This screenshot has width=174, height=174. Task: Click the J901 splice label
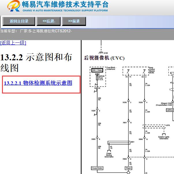(132, 142)
